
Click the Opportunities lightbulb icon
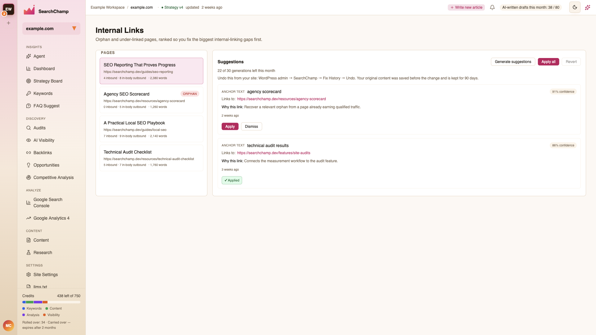[x=29, y=165]
